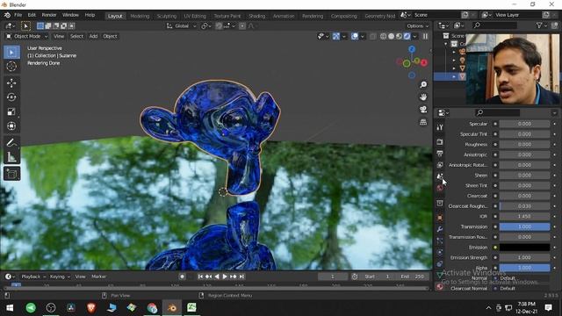Open the Keying dropdown in timeline

pyautogui.click(x=60, y=276)
